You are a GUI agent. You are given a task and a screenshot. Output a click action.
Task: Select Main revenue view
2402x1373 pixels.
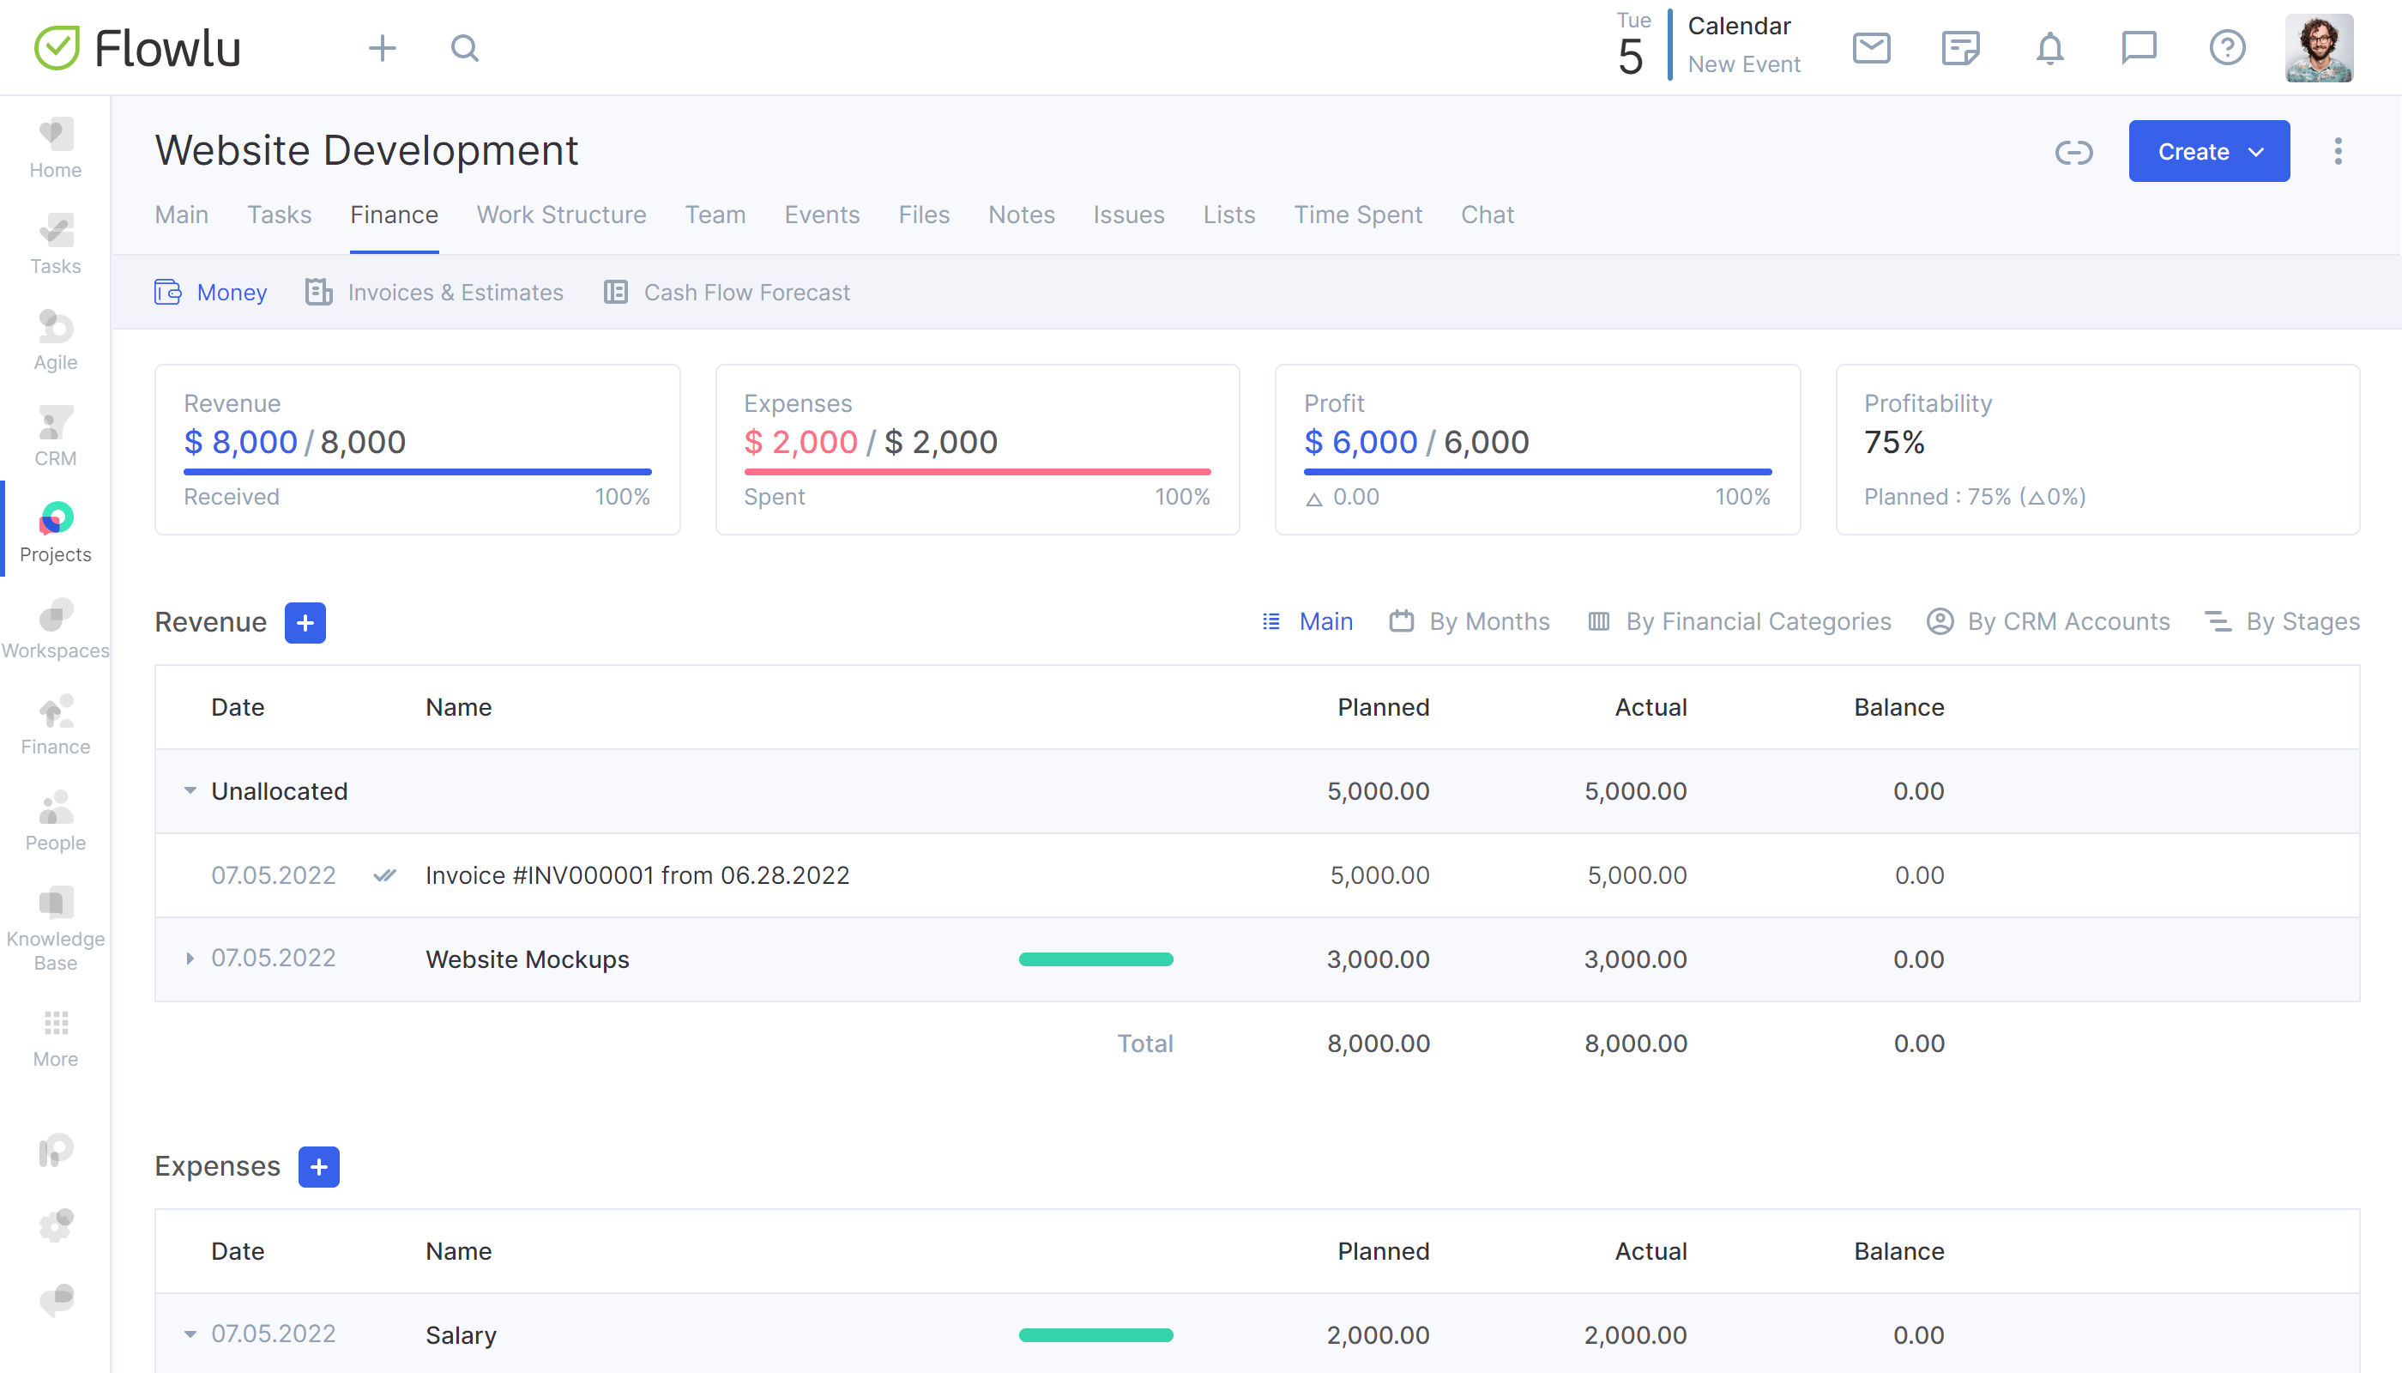pyautogui.click(x=1307, y=621)
